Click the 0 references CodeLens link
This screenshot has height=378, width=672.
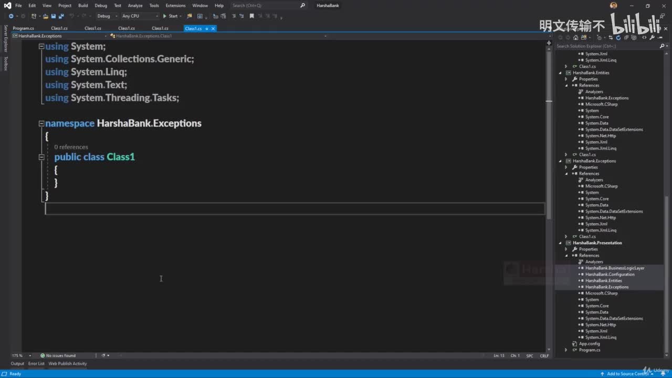(x=71, y=147)
